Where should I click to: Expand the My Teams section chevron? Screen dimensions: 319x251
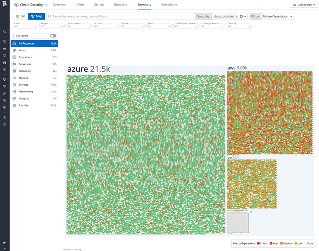[14, 36]
